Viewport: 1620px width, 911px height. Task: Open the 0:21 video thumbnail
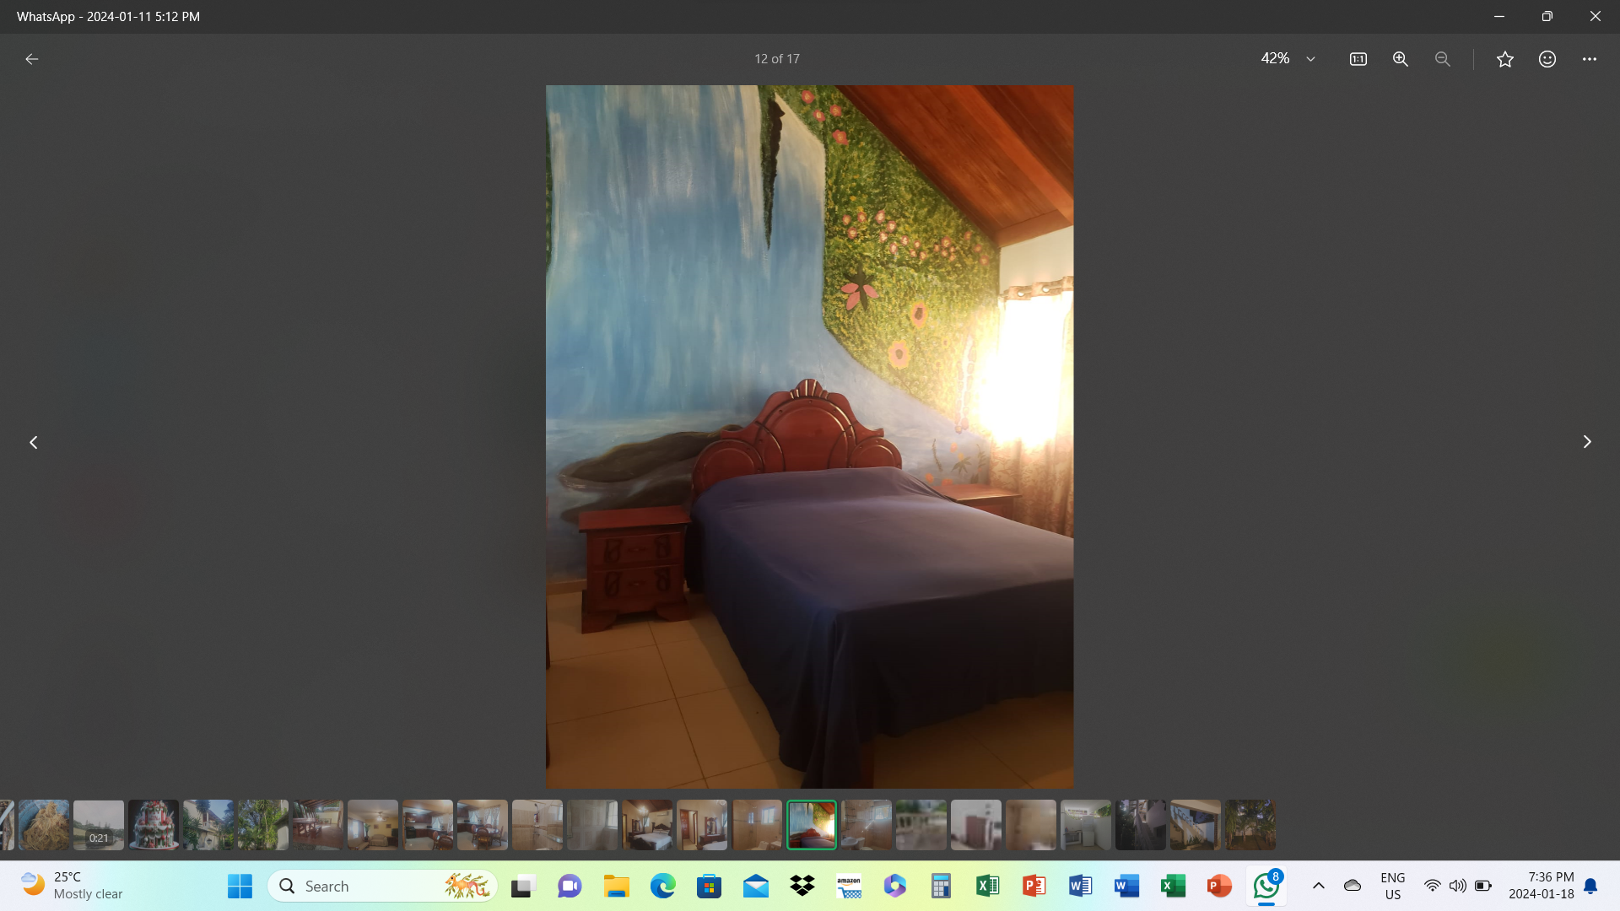(99, 825)
